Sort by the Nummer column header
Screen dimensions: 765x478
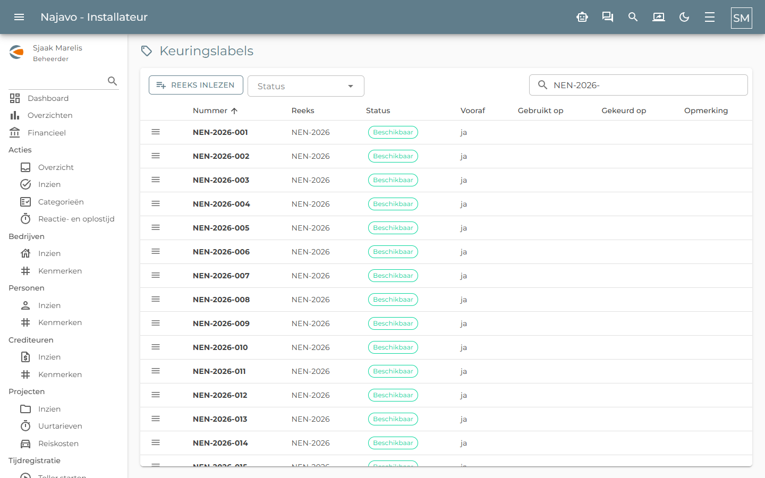click(x=215, y=110)
